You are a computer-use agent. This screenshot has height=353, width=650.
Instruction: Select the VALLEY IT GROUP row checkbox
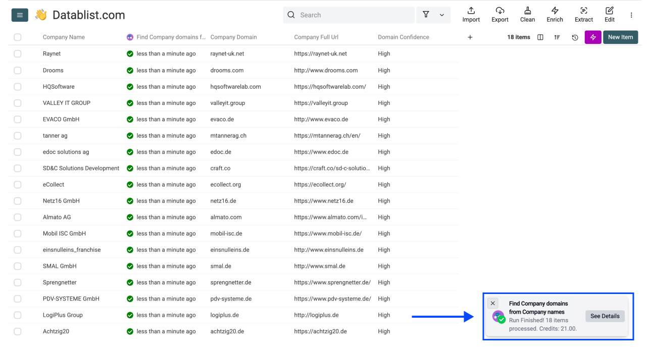point(18,103)
